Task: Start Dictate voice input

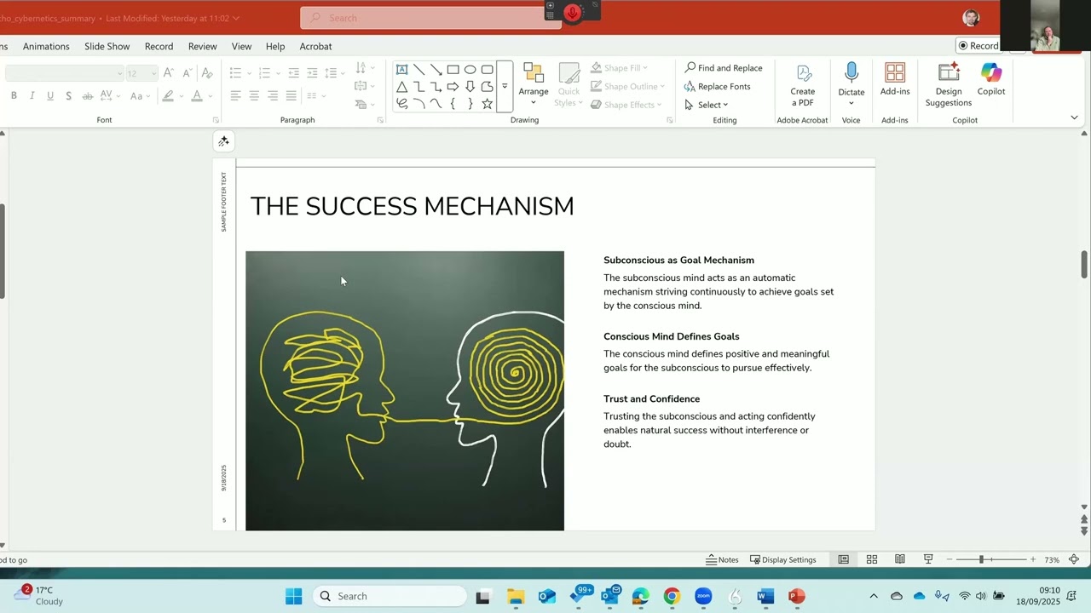Action: (851, 85)
